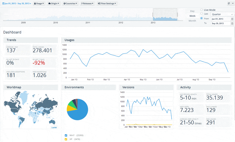Click the Usages chart line near May '13

tap(143, 50)
